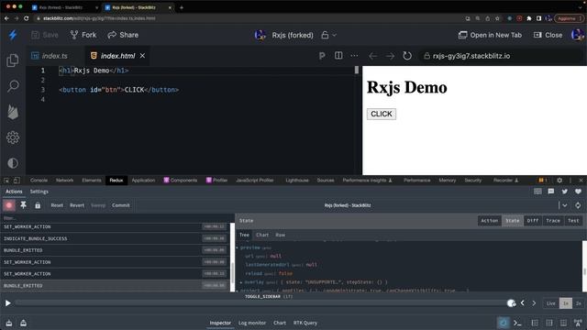
Task: Open the Files explorer in sidebar
Action: (13, 60)
